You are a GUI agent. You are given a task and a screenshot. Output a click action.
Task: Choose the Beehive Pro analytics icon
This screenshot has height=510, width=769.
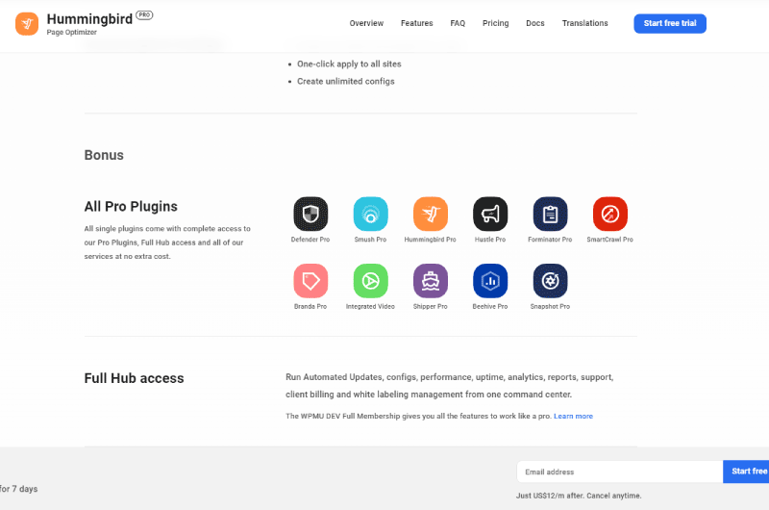[x=490, y=281]
